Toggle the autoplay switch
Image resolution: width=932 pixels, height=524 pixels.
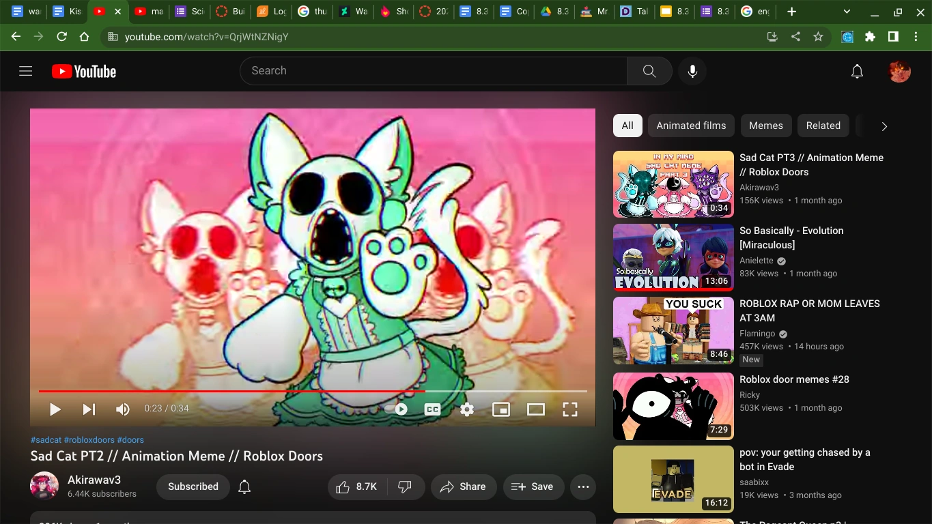tap(397, 409)
